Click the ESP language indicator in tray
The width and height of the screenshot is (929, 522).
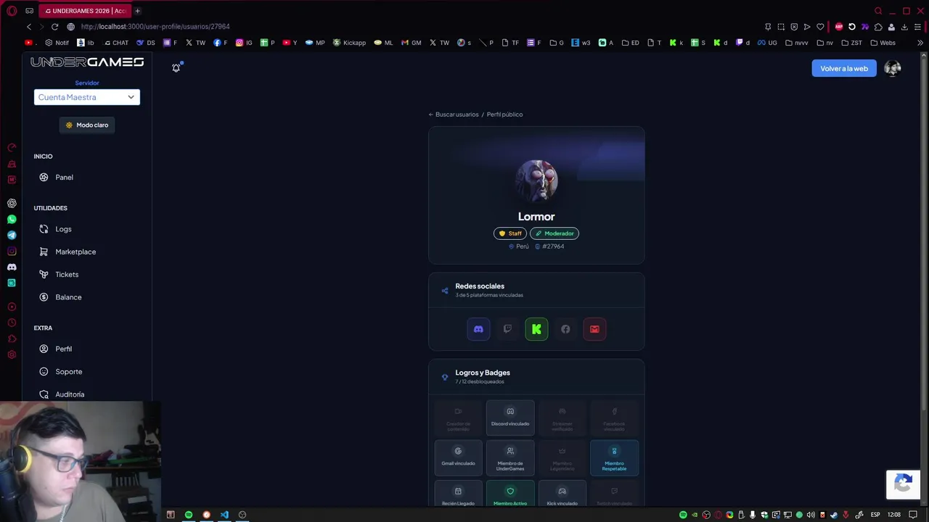[875, 515]
